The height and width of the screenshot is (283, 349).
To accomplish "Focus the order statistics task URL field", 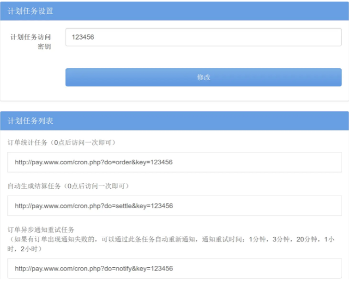I will pos(174,162).
